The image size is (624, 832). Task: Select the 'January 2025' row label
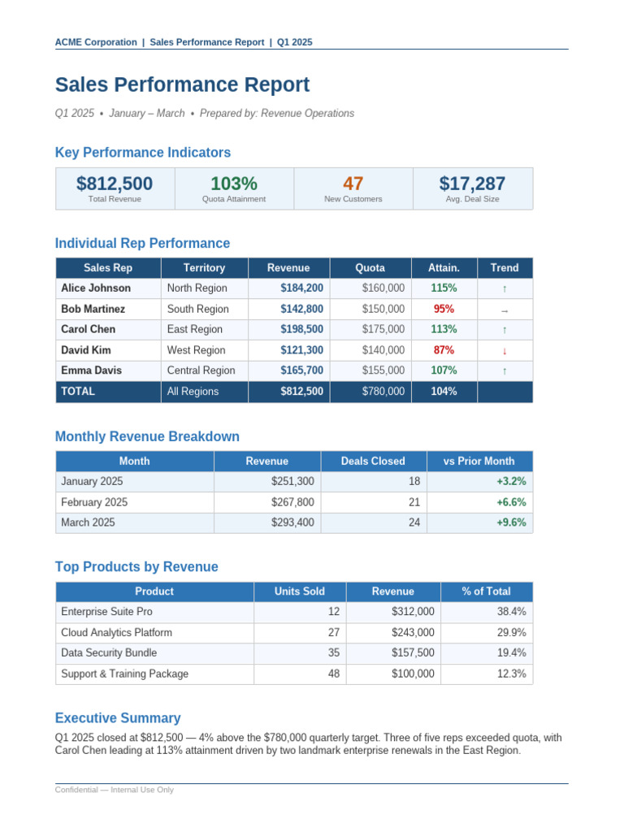click(92, 481)
